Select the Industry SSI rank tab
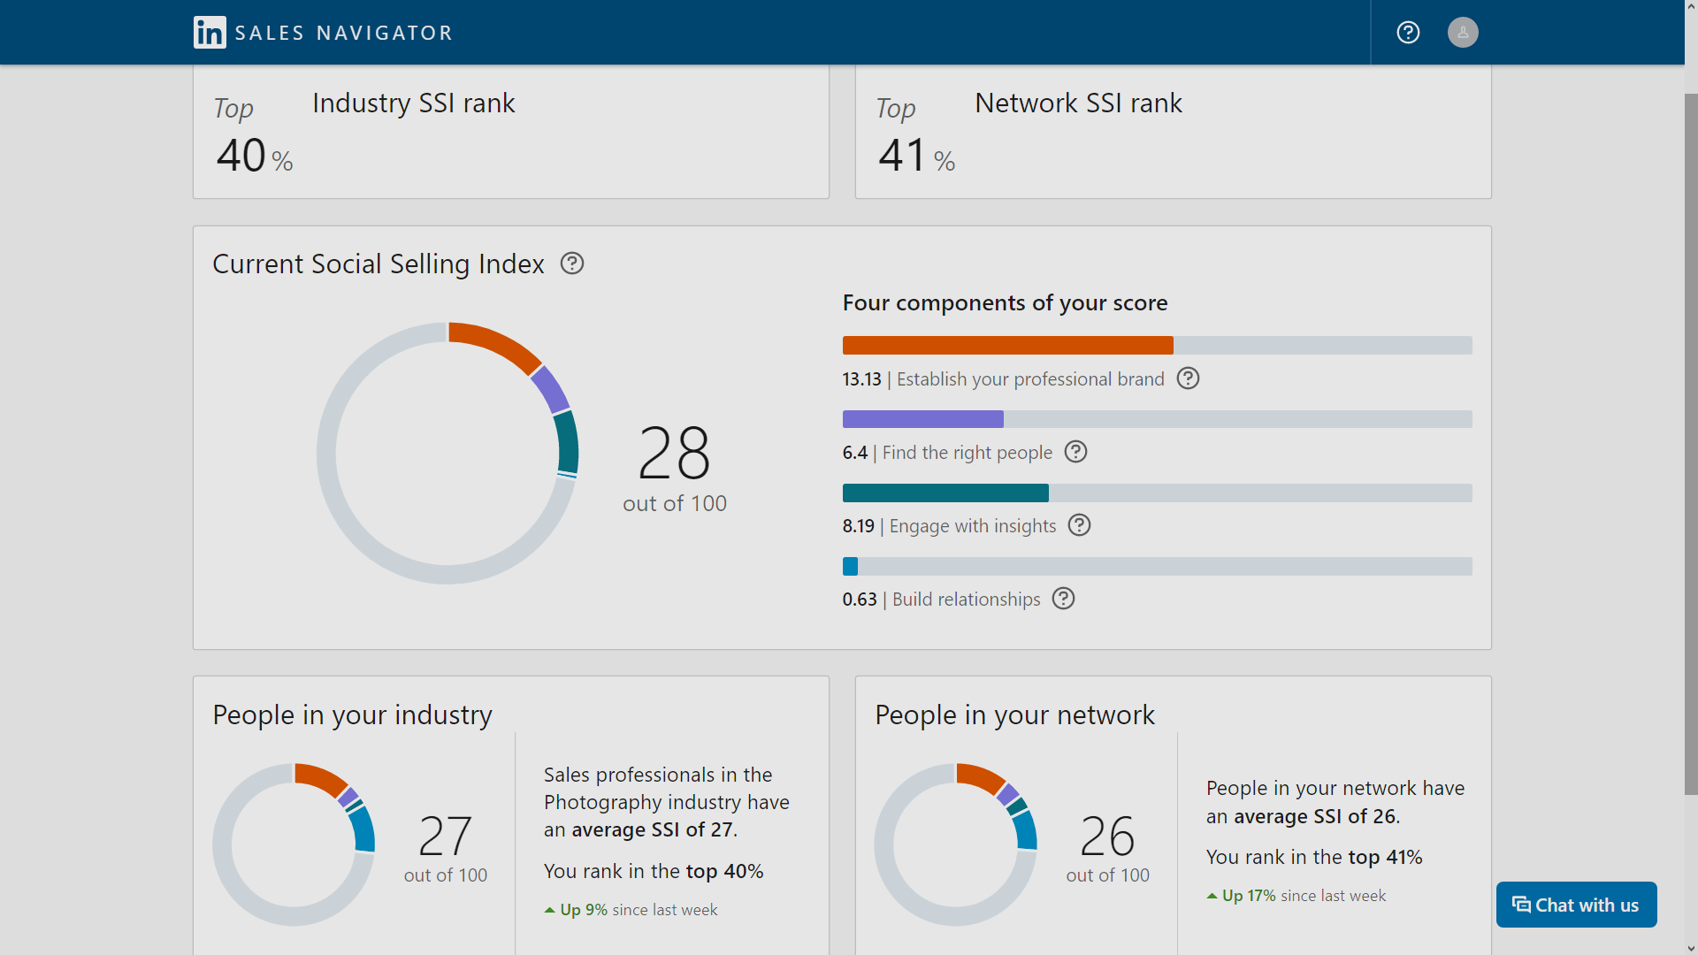The width and height of the screenshot is (1698, 955). coord(509,132)
